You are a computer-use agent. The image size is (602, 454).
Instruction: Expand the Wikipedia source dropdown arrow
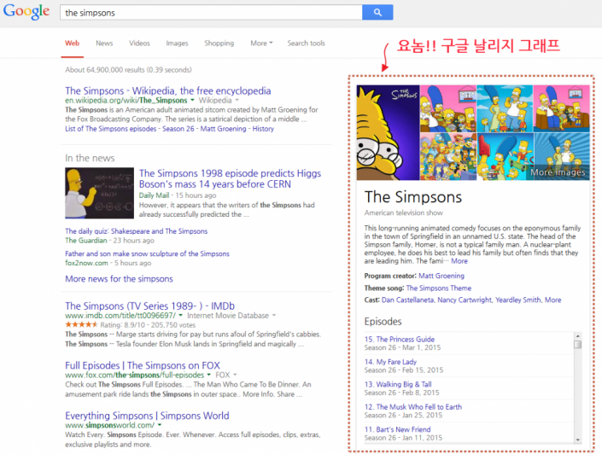point(237,100)
